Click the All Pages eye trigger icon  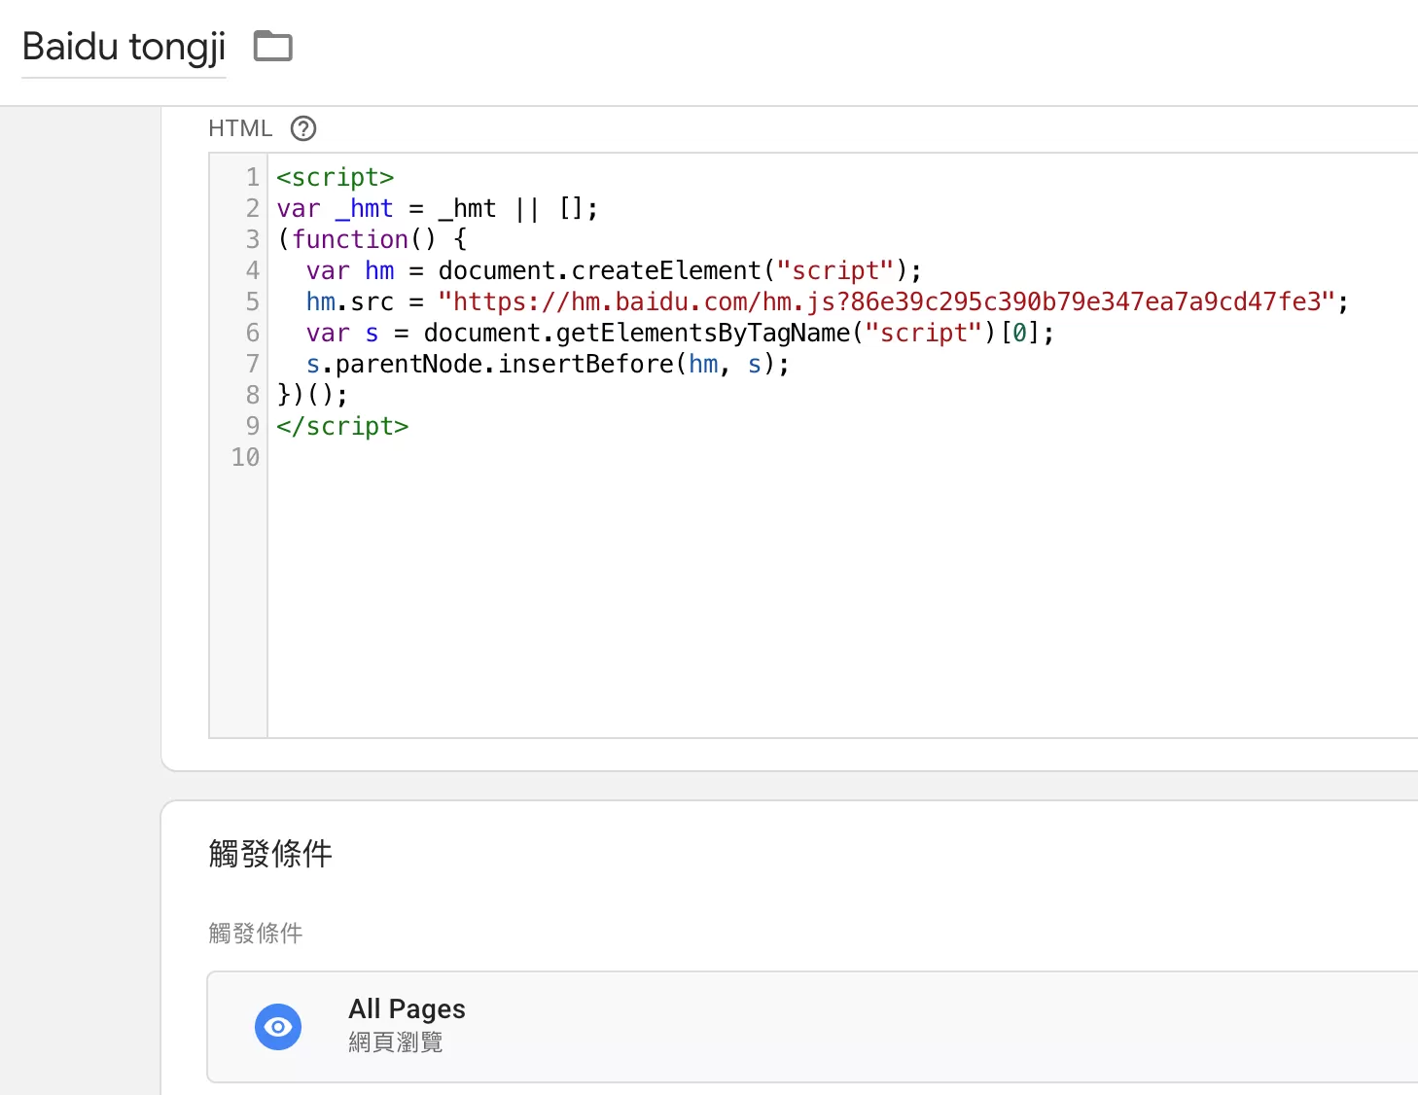coord(278,1027)
